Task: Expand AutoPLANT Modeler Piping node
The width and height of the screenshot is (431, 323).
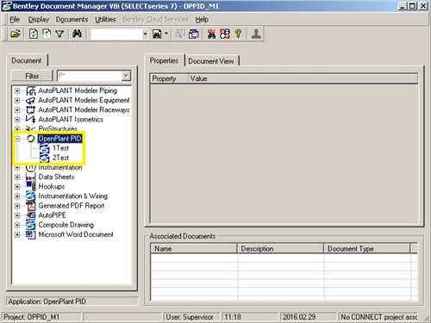Action: point(17,90)
